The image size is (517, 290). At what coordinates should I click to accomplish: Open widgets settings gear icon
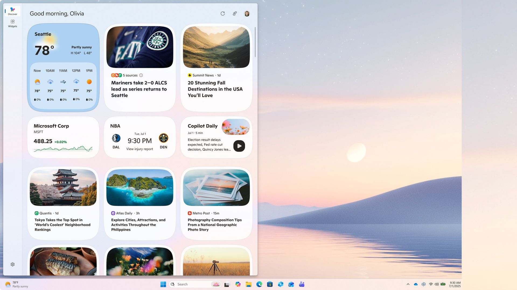(12, 264)
